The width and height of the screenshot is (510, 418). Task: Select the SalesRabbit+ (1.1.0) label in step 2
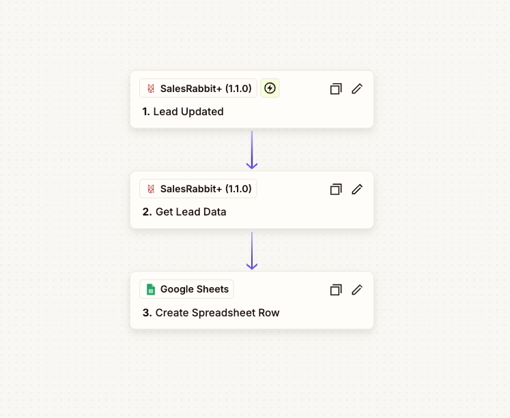pos(206,189)
